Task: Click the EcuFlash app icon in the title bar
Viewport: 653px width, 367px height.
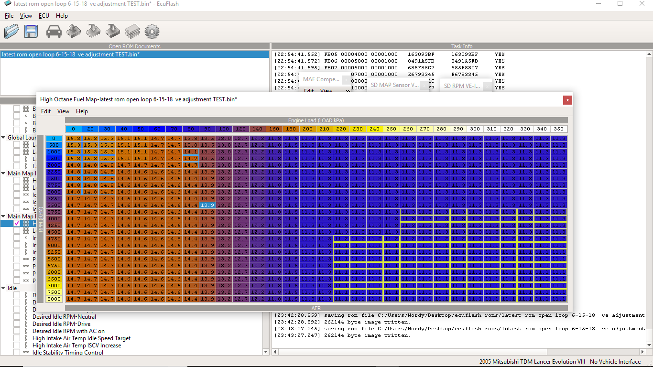Action: [7, 4]
